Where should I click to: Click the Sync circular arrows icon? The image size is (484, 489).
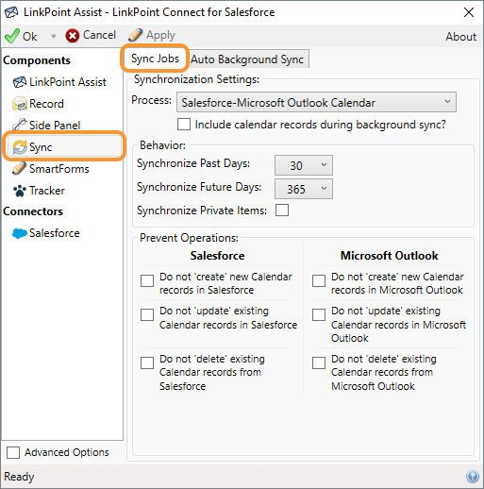click(x=20, y=147)
